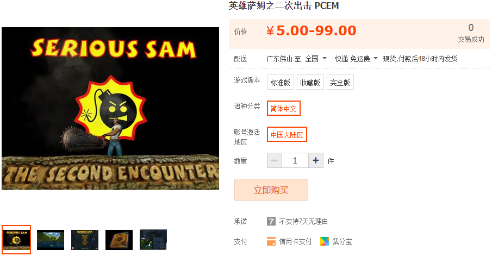Image resolution: width=492 pixels, height=256 pixels.
Task: Choose the 标准版 game version
Action: click(281, 82)
